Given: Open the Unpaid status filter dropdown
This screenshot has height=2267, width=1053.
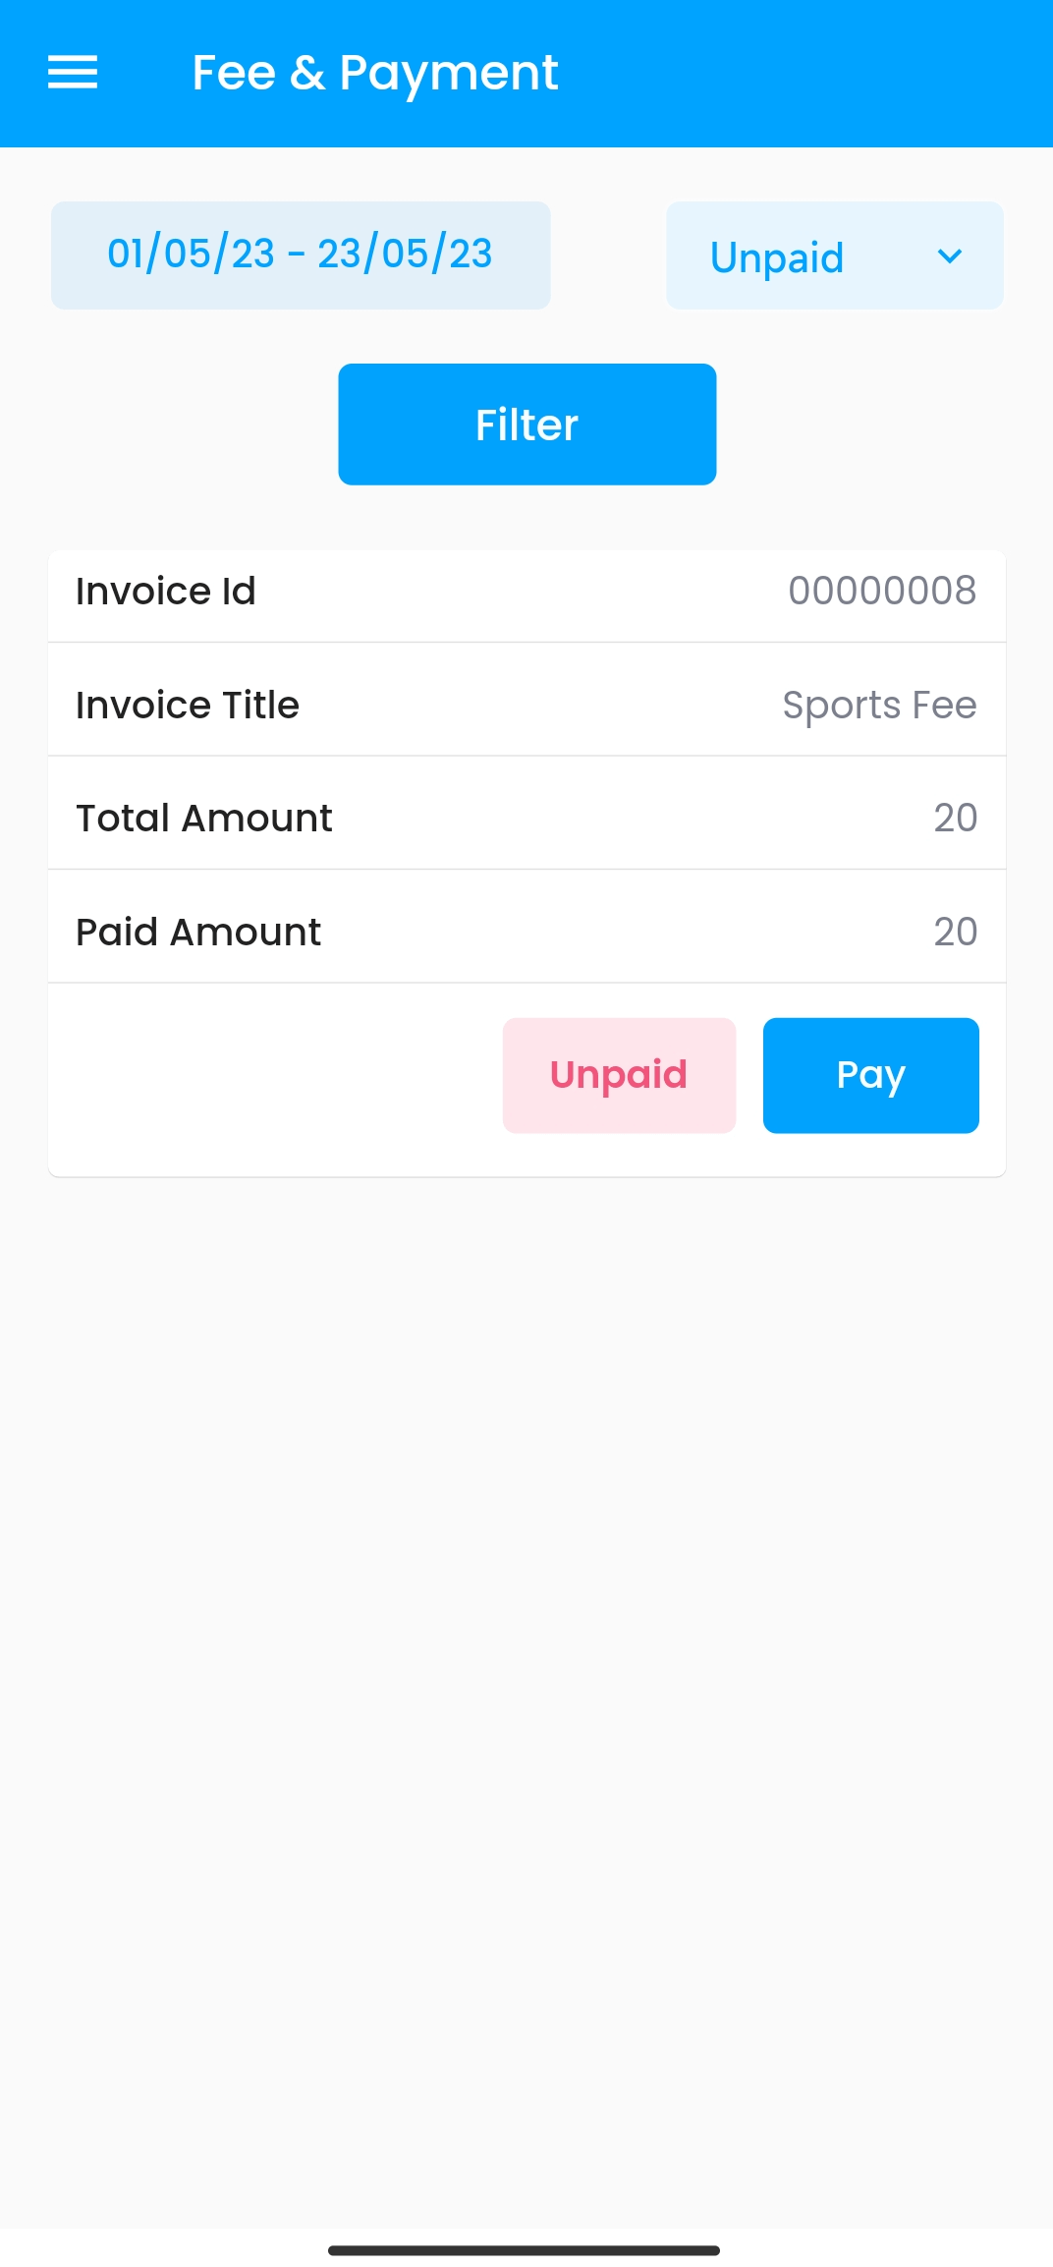Looking at the screenshot, I should pyautogui.click(x=777, y=256).
